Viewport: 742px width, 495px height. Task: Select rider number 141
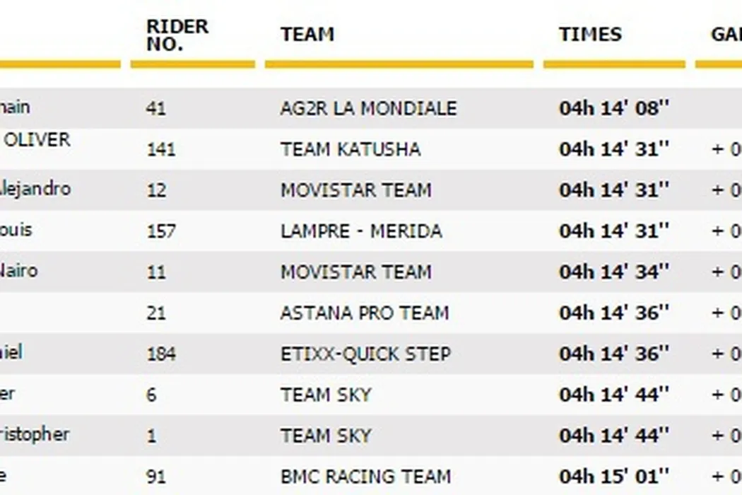pos(161,150)
